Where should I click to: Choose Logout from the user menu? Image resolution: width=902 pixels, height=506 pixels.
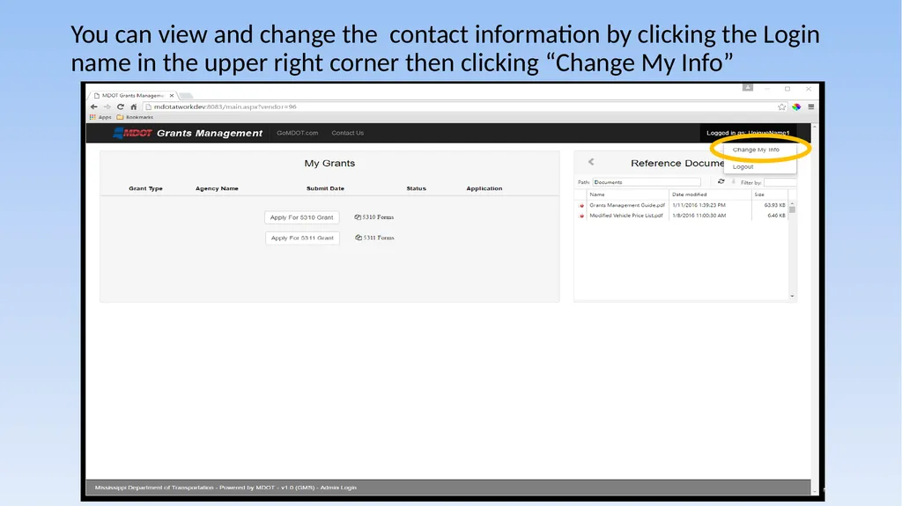743,166
